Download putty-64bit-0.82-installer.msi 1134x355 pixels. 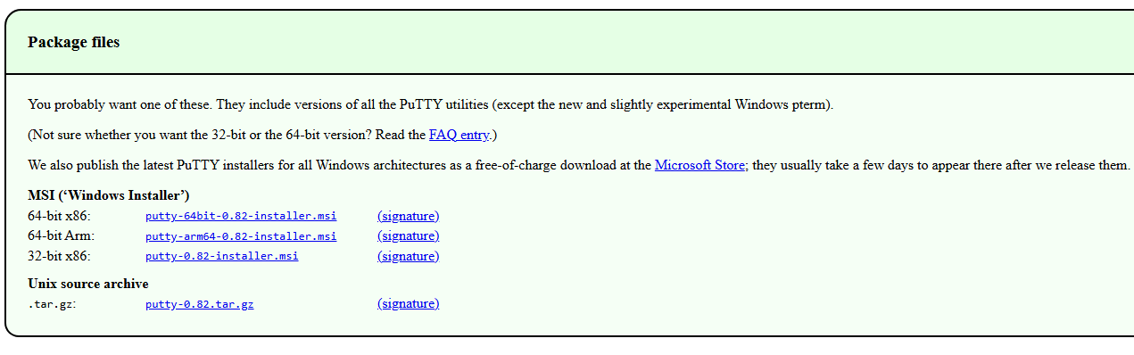pos(241,217)
